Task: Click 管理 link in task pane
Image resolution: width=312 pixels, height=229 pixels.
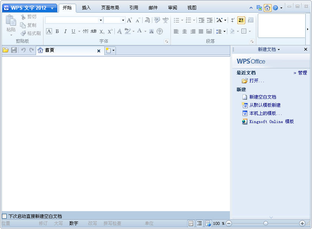Action: click(x=302, y=73)
